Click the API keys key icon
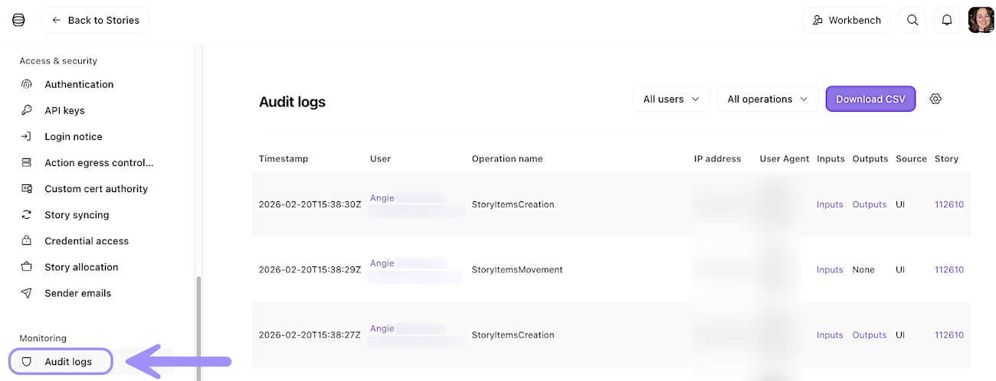The height and width of the screenshot is (381, 996). click(27, 110)
